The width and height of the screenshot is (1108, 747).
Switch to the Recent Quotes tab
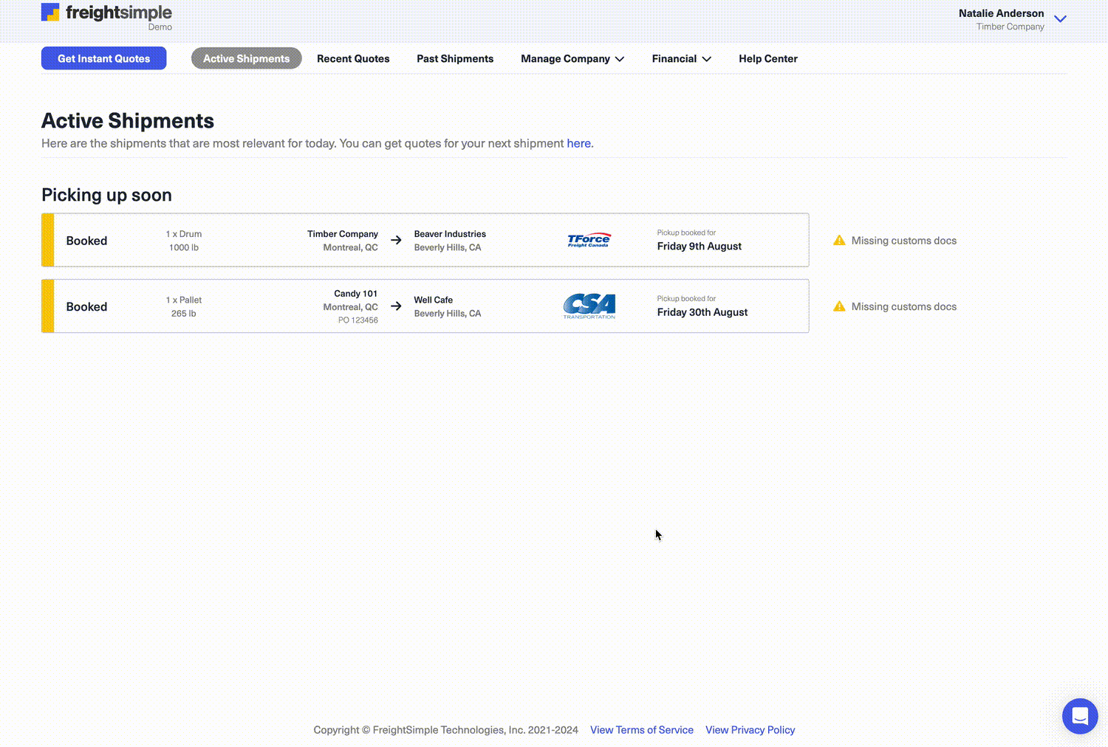click(x=353, y=58)
